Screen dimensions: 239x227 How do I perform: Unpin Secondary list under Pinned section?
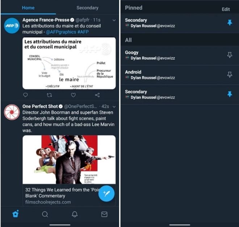[230, 22]
